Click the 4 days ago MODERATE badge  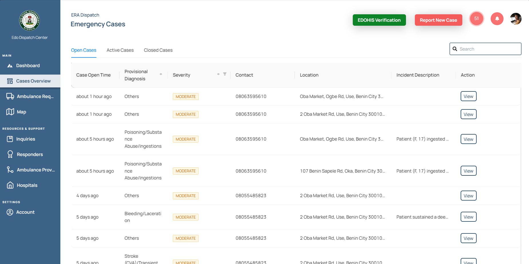[186, 196]
